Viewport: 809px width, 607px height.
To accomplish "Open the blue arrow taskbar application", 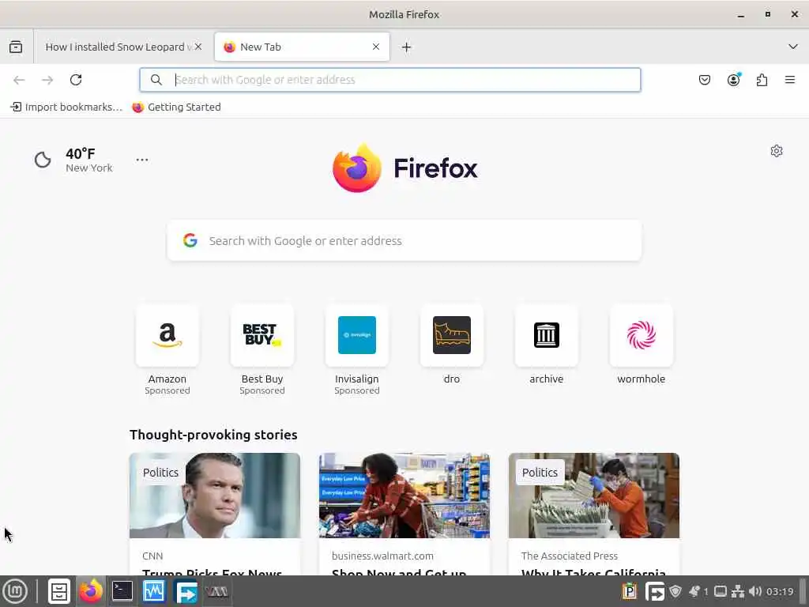I will point(185,592).
